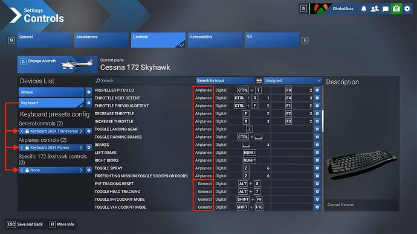Go to previous Specific 172 Skyhawk preset

click(22, 170)
